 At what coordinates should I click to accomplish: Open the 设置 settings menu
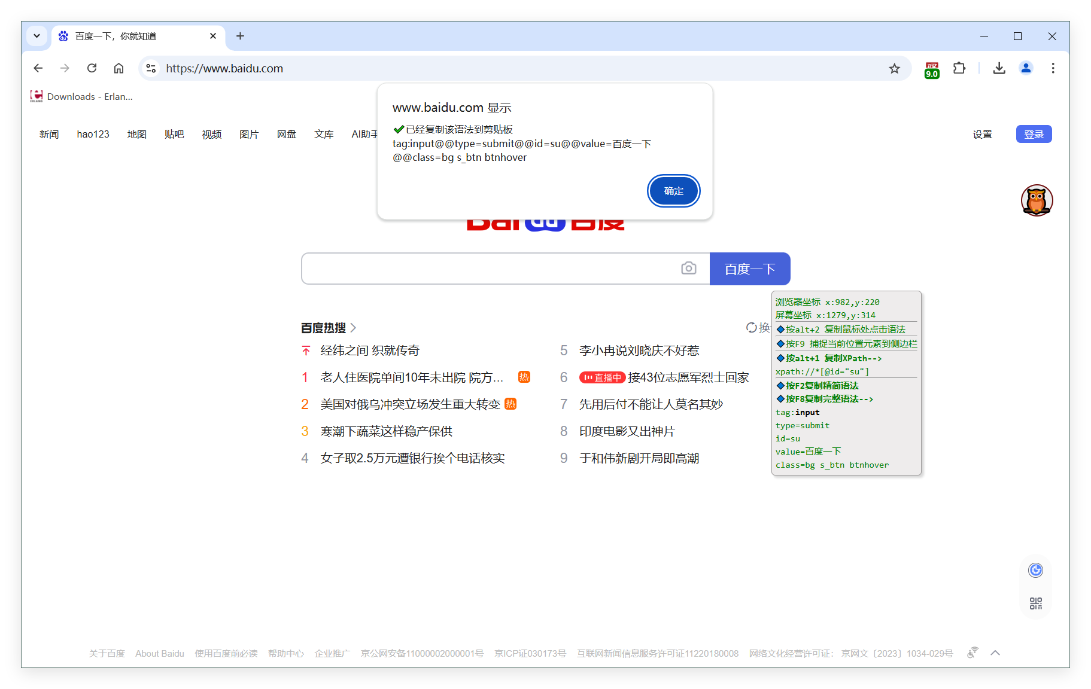pos(982,134)
